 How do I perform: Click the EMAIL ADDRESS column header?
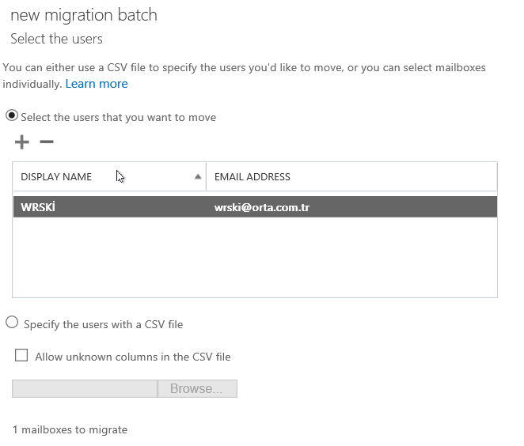coord(351,176)
